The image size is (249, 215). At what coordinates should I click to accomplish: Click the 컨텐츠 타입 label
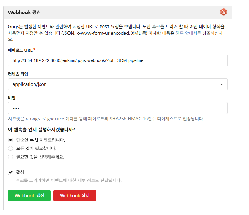[18, 74]
